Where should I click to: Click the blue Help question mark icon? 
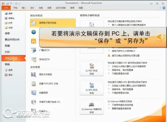[164, 8]
